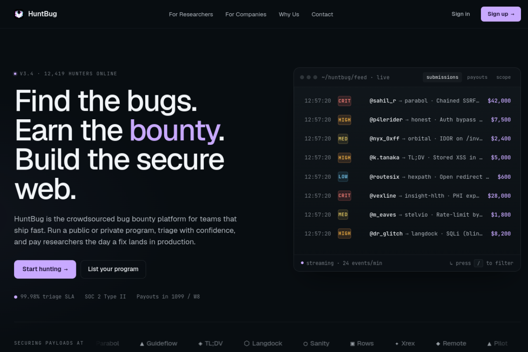Click the $2,400 payout amount
The image size is (528, 352).
click(x=501, y=139)
